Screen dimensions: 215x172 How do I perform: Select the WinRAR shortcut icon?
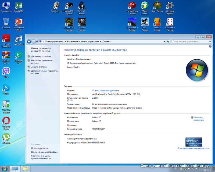tap(6, 58)
